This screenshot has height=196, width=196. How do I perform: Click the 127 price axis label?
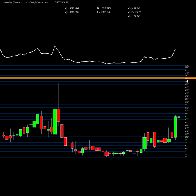coord(187,122)
